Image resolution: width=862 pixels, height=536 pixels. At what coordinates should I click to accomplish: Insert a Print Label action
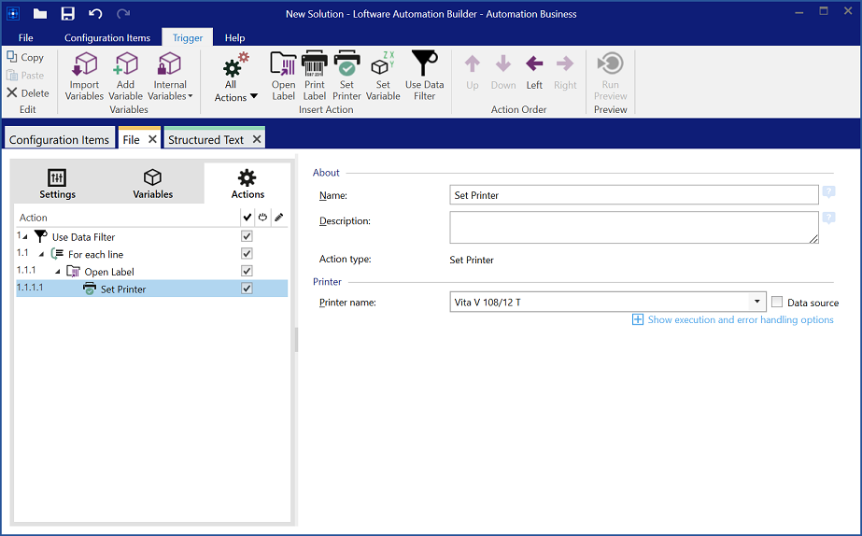tap(315, 76)
